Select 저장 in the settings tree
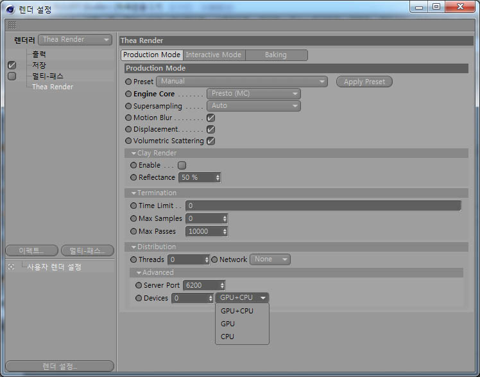This screenshot has height=377, width=480. 39,65
